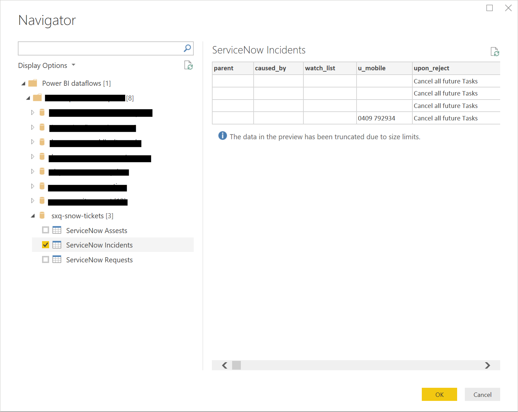Select the Power BI dataflows [1] label
518x412 pixels.
(76, 83)
